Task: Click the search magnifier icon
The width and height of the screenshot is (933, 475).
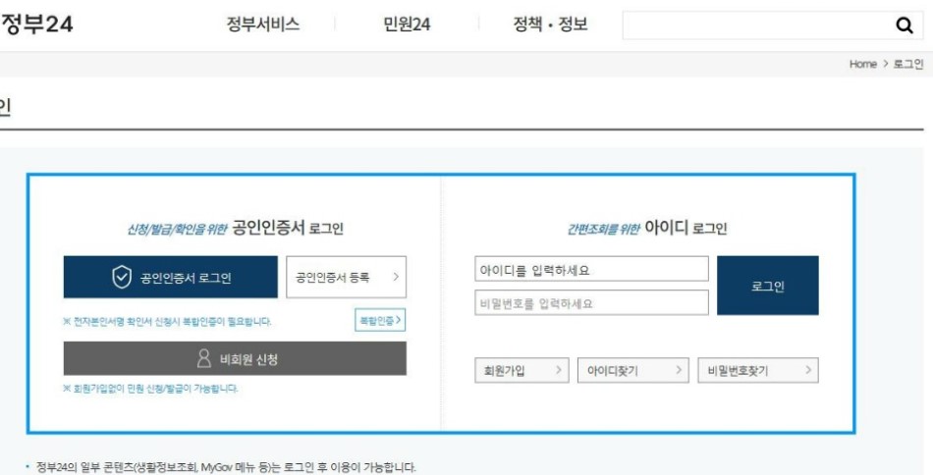Action: (904, 25)
